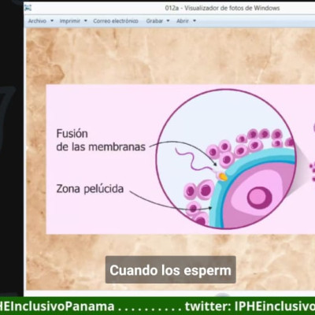Click the orange sperm head at the membrane
This screenshot has width=315, height=315.
(x=223, y=176)
